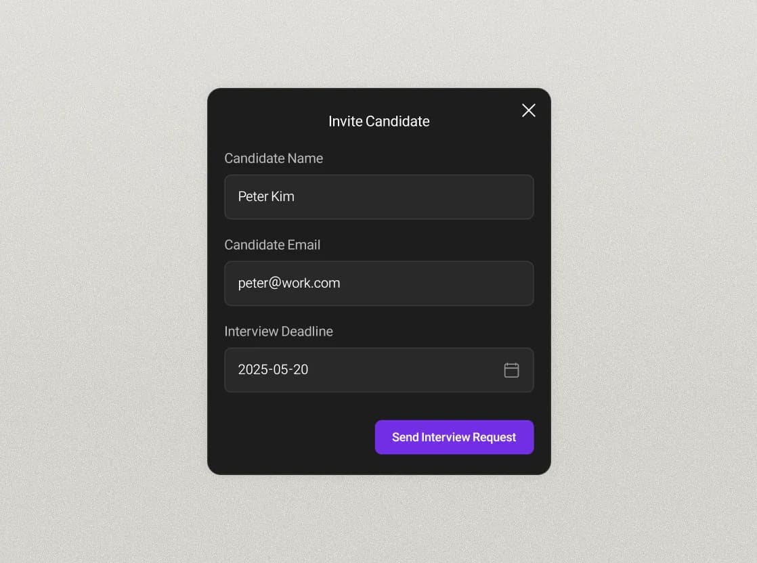Click the "Invite Candidate" dialog title
This screenshot has width=757, height=563.
point(378,121)
